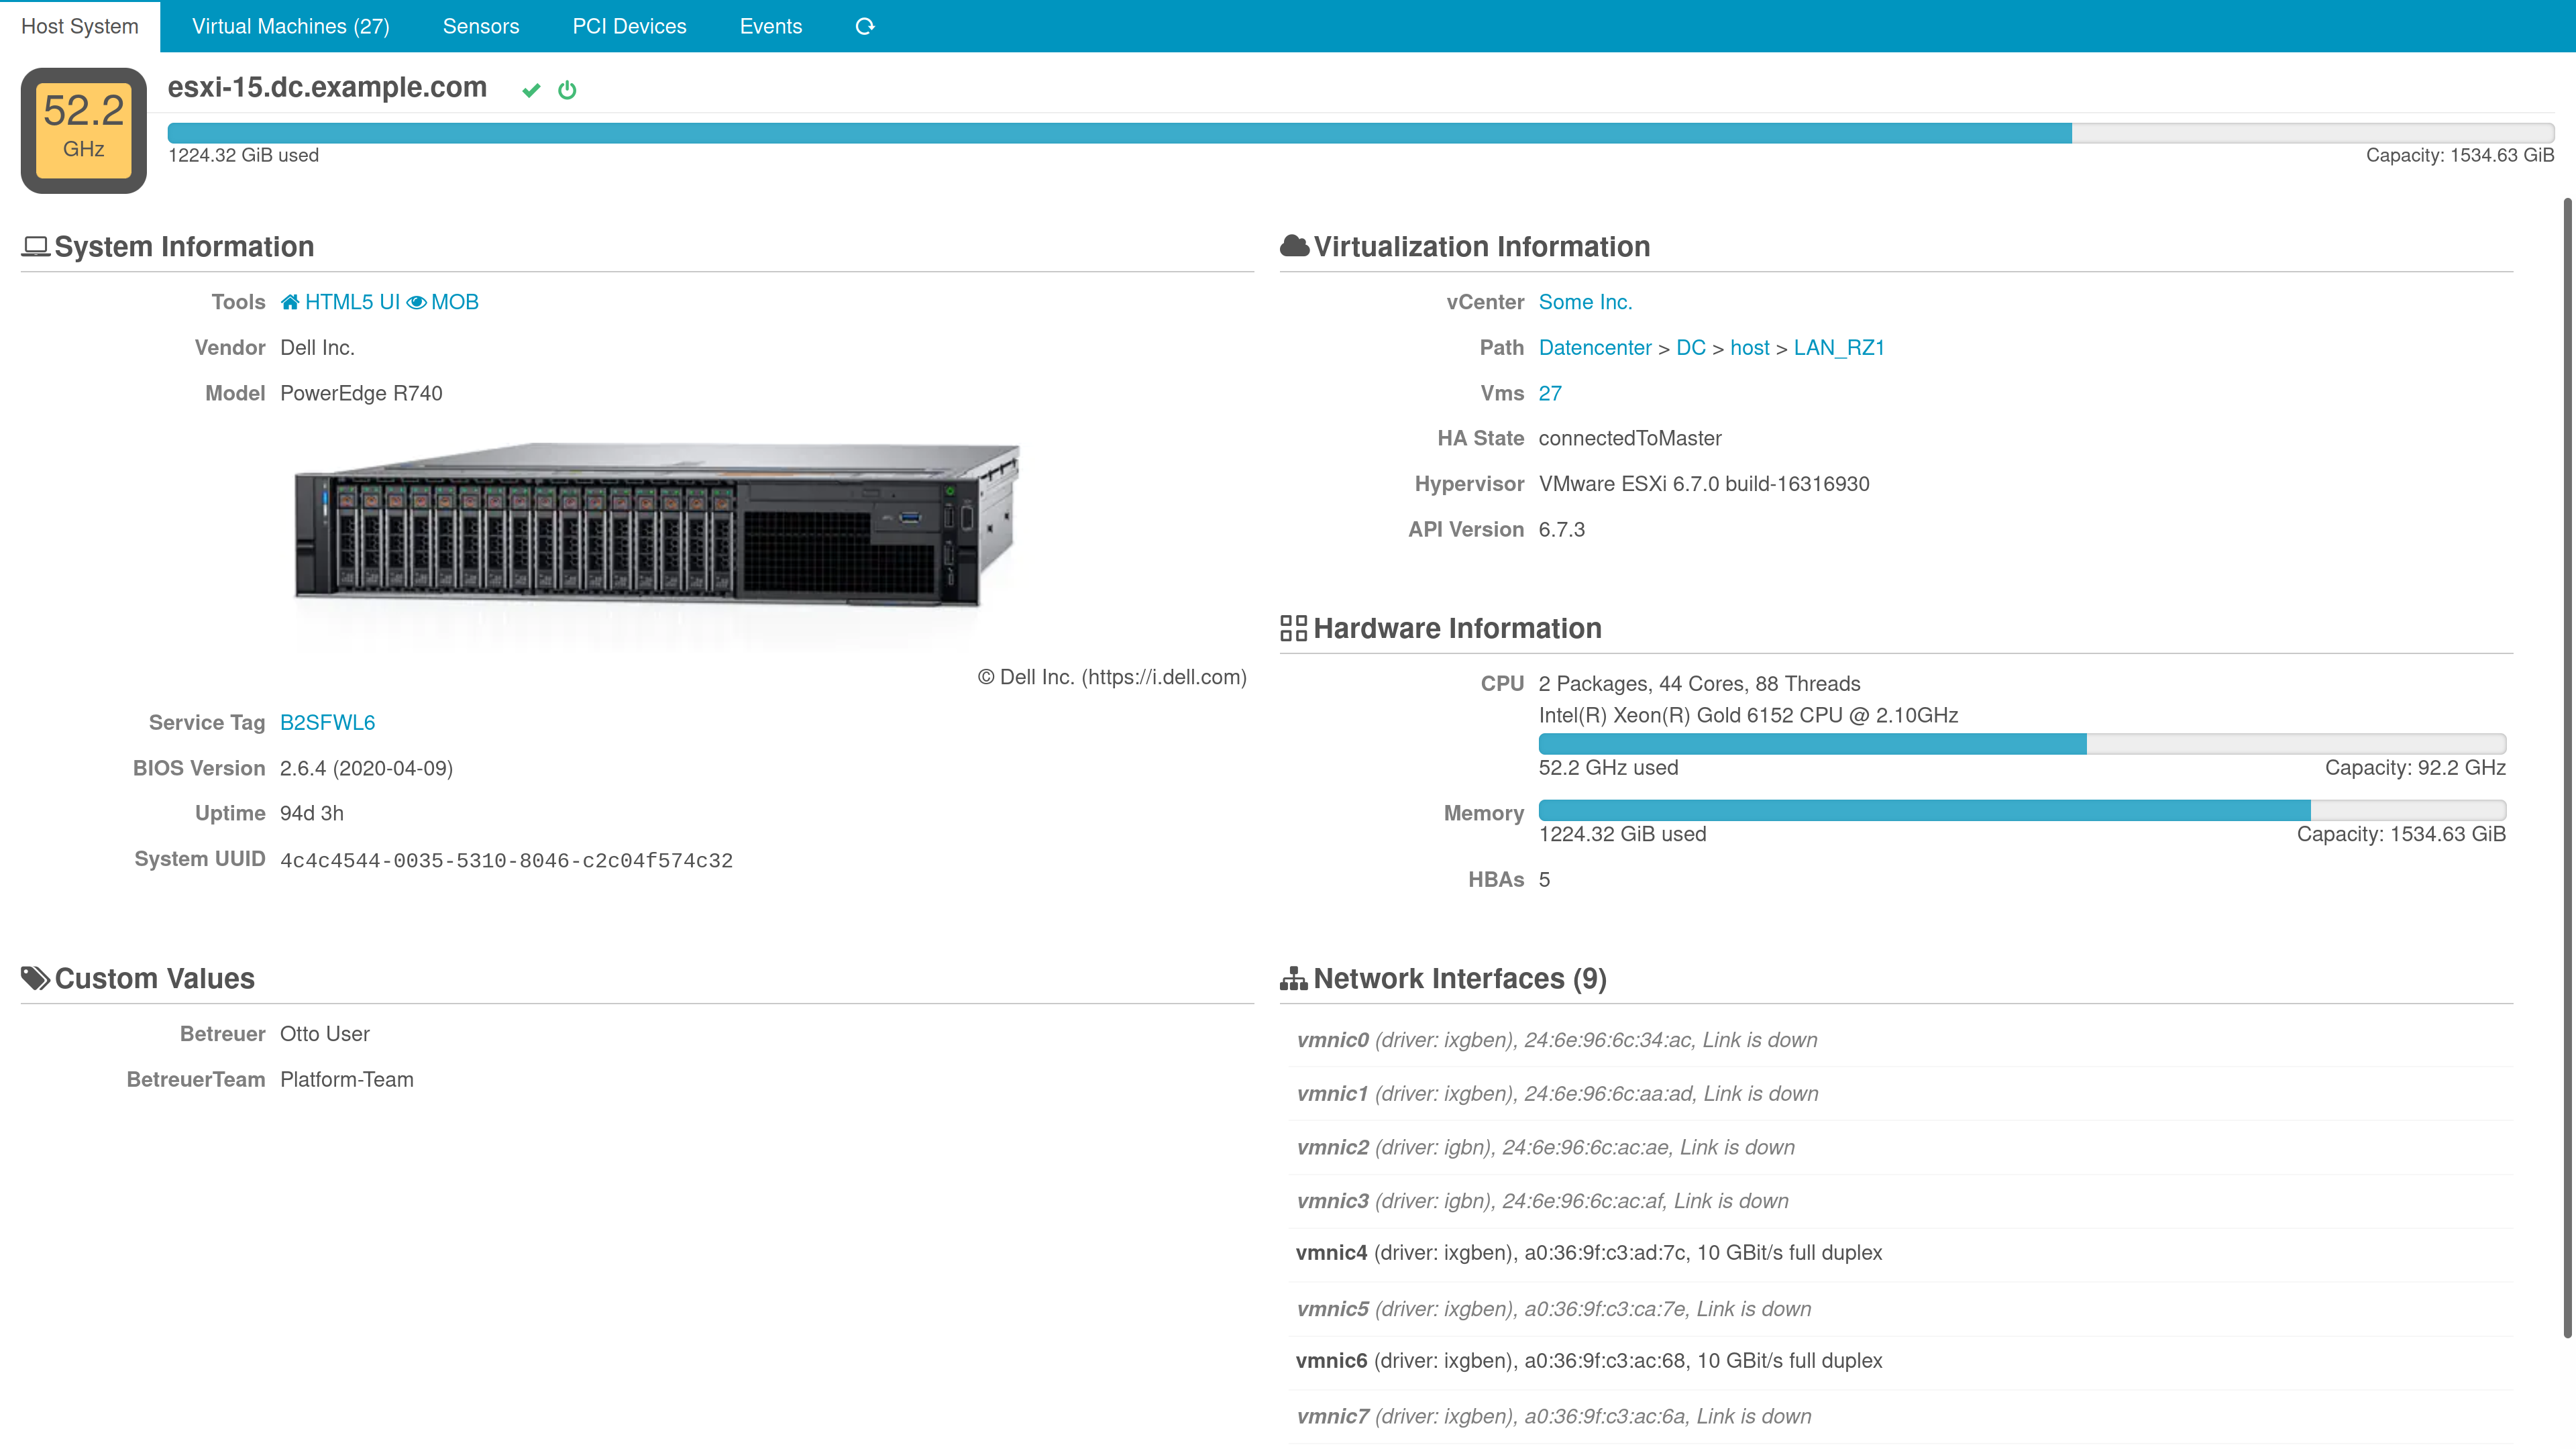
Task: Navigate to LAN_RZ1 in the path
Action: [1838, 347]
